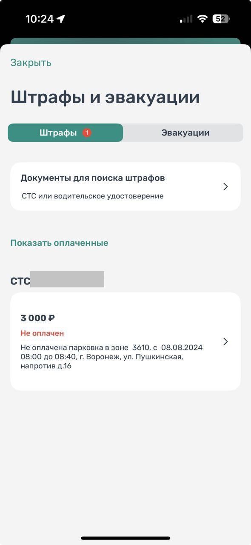
Task: Click the battery indicator icon
Action: tap(221, 19)
